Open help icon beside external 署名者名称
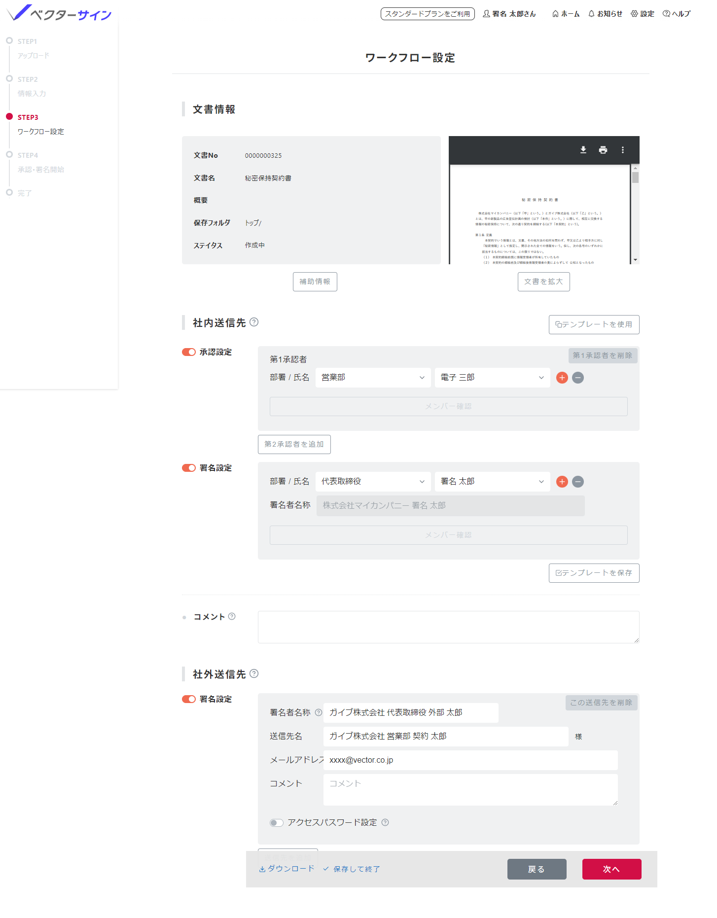Image resolution: width=717 pixels, height=918 pixels. coord(319,712)
